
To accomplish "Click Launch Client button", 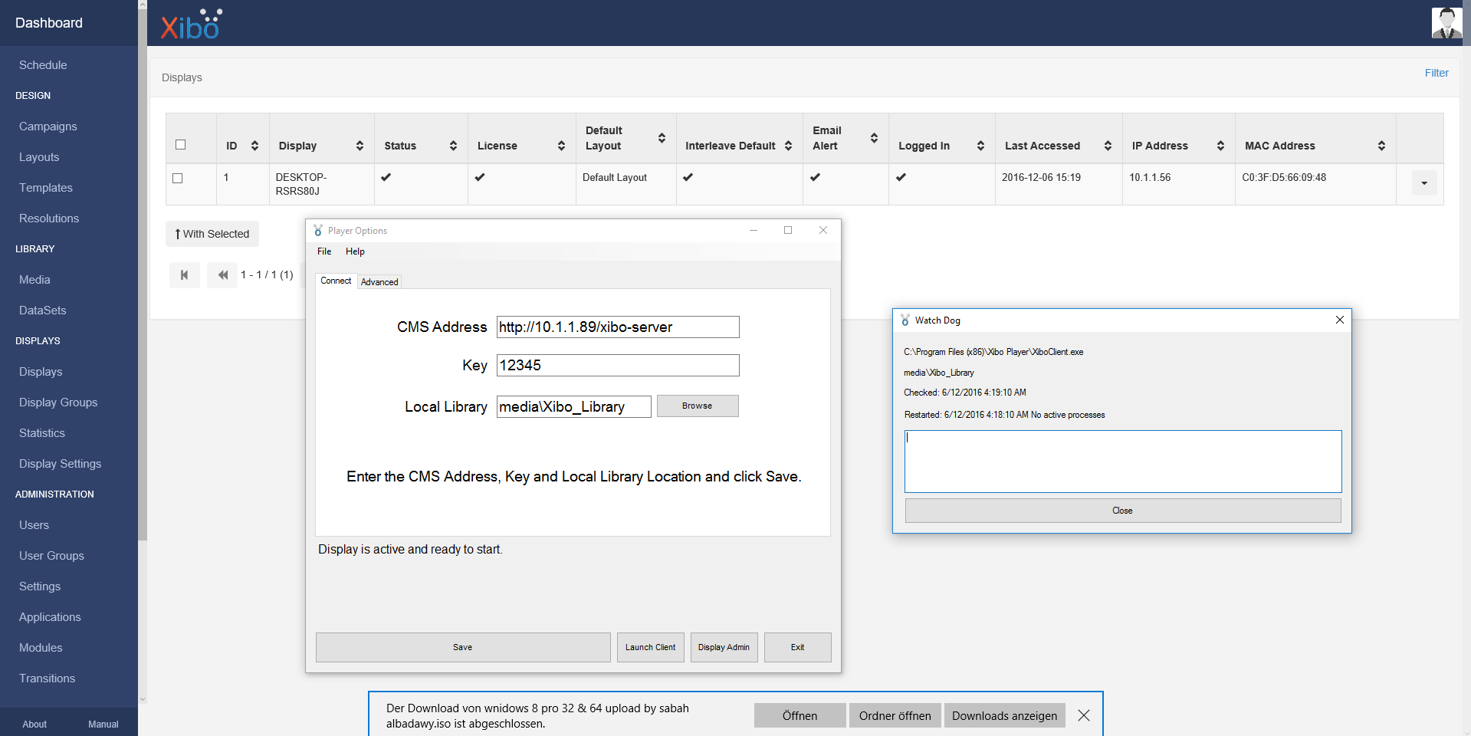I will click(x=650, y=647).
